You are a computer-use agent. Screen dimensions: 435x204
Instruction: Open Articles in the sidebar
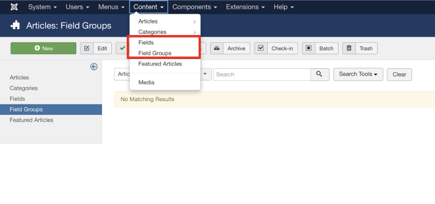19,78
